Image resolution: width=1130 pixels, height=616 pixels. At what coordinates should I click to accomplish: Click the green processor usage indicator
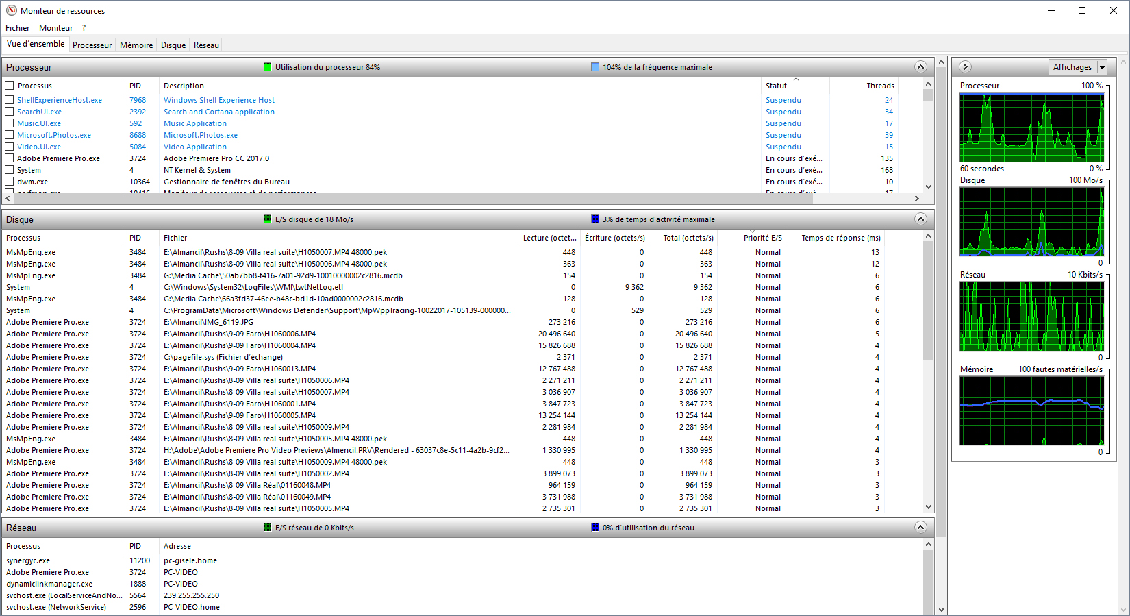pos(268,67)
